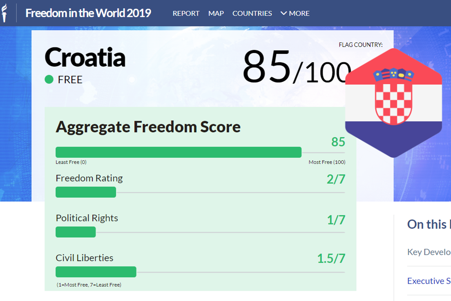Open the REPORT menu item

click(186, 13)
